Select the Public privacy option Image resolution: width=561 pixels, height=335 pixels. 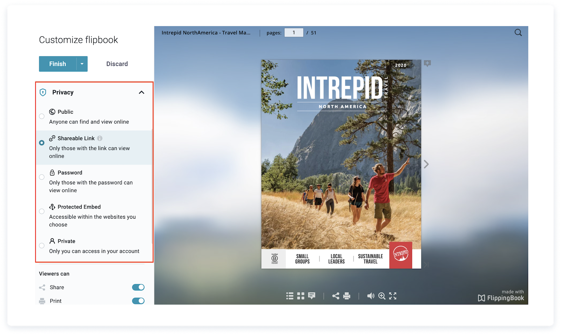pyautogui.click(x=42, y=116)
